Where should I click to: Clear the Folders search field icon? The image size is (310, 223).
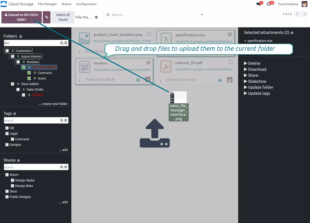[66, 43]
